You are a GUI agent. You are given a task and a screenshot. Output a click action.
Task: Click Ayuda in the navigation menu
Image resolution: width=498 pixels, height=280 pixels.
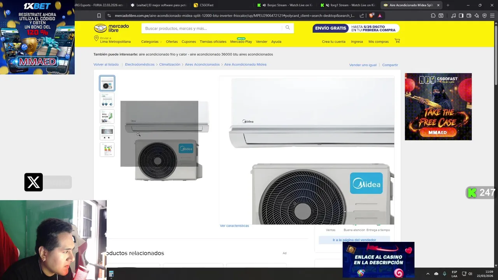point(276,42)
